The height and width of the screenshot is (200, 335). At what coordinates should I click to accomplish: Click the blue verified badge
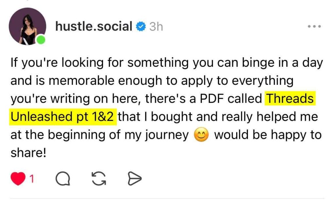tap(141, 27)
